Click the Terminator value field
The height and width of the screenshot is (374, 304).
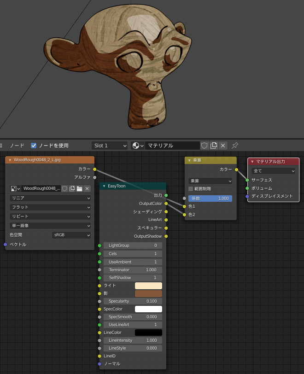(x=133, y=270)
